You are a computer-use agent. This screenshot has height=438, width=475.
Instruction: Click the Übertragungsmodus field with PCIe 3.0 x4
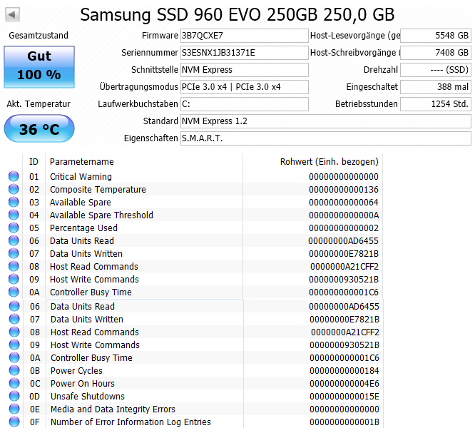(x=245, y=87)
